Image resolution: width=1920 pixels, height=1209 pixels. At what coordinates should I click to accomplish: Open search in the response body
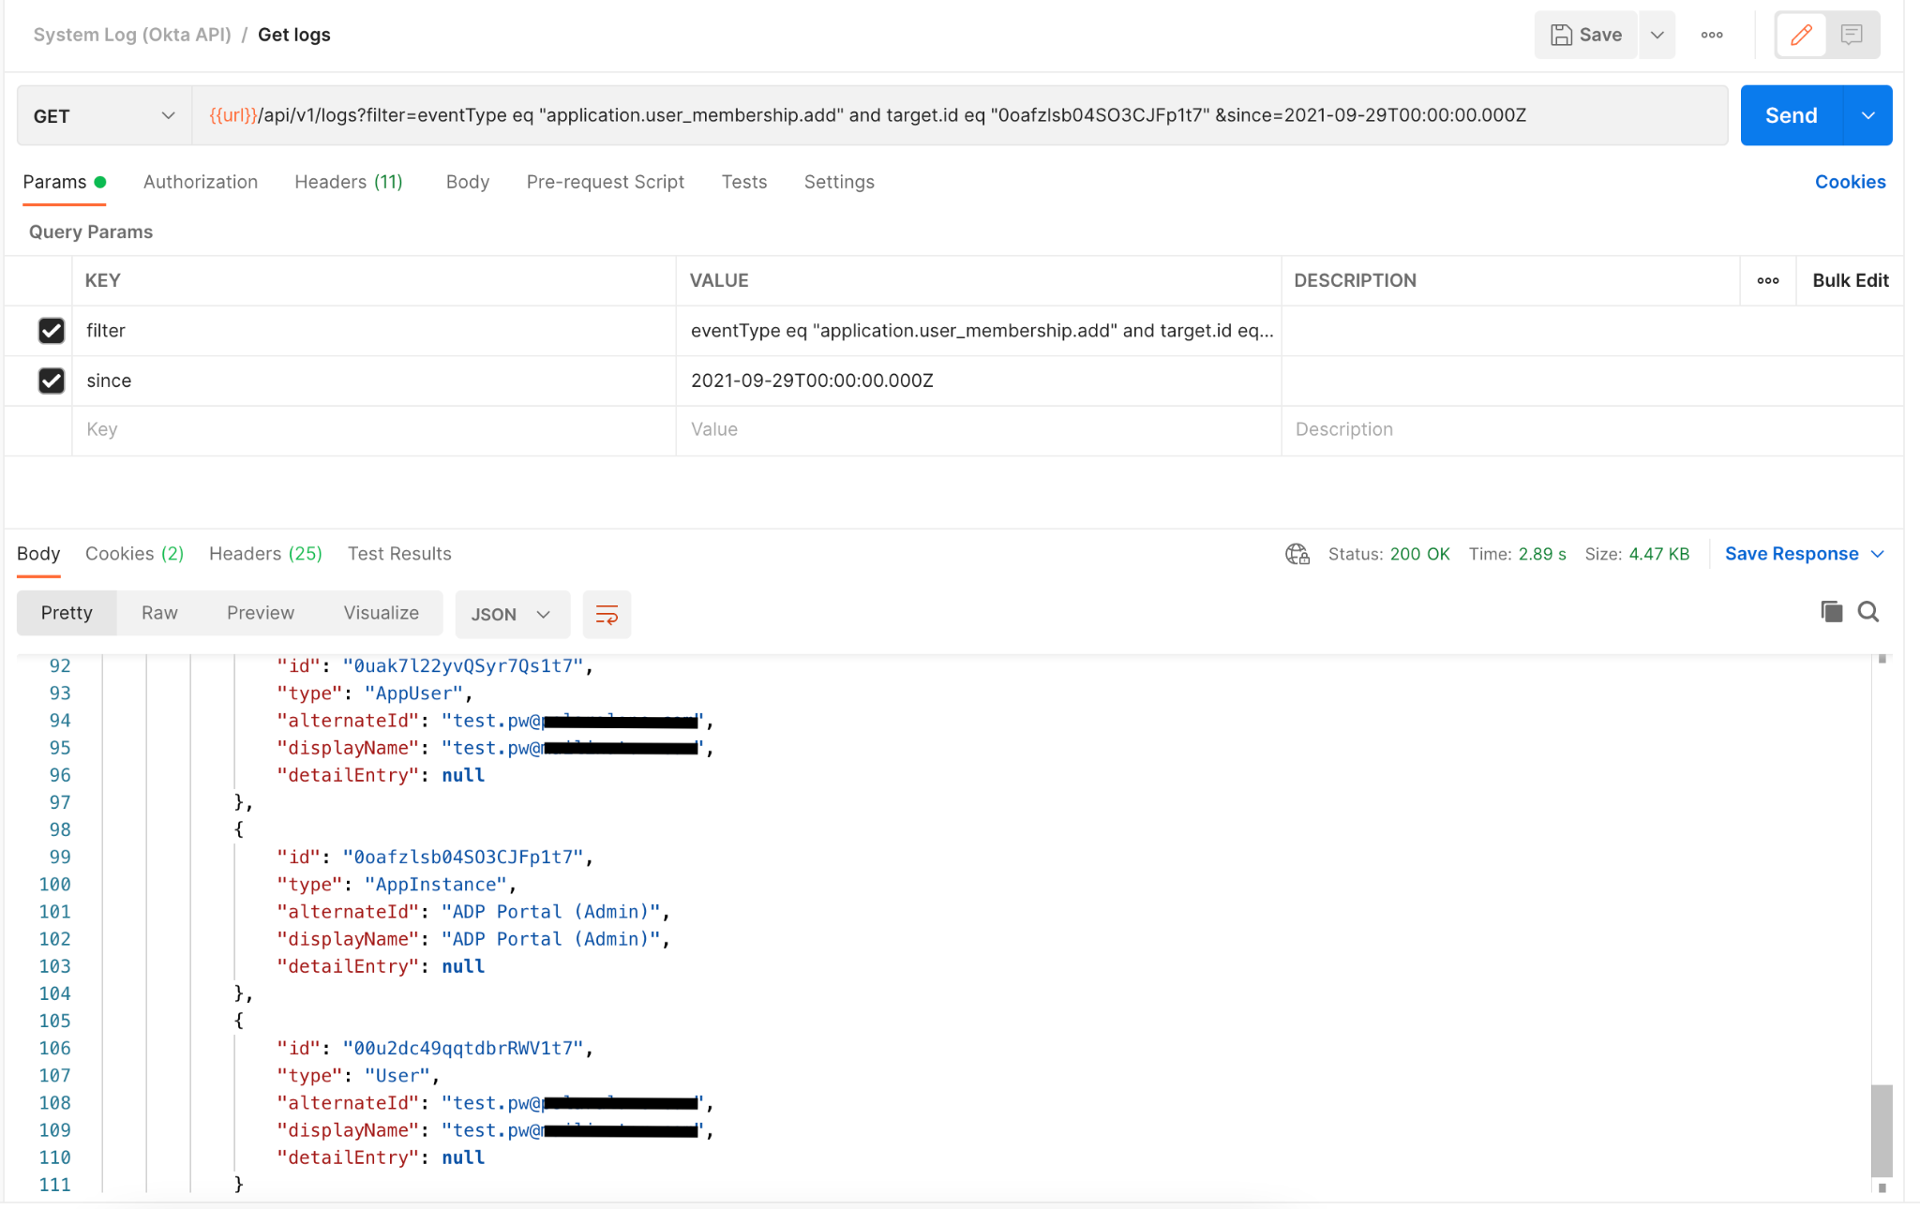point(1868,612)
